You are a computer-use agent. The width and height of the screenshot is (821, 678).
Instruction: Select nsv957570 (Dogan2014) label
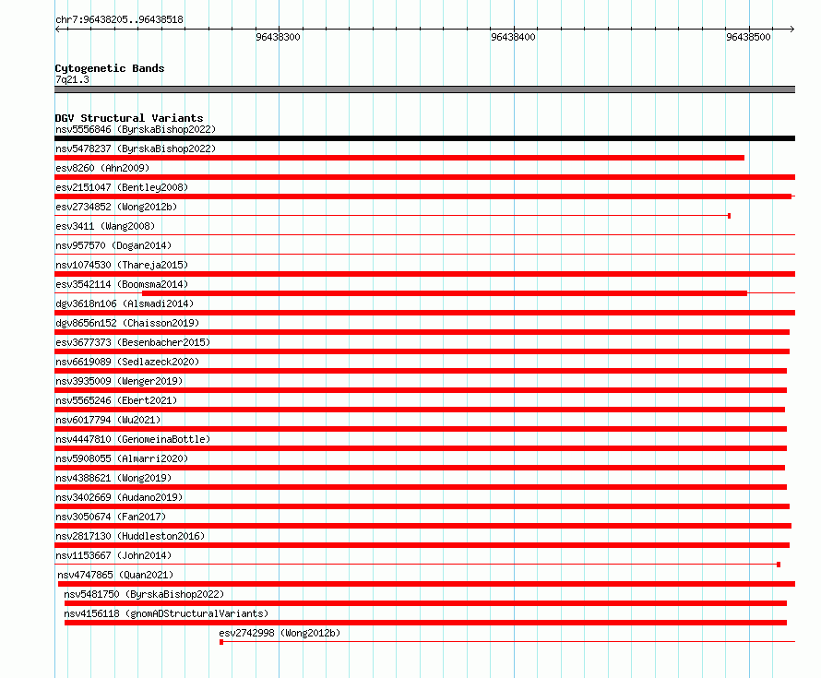tap(113, 245)
